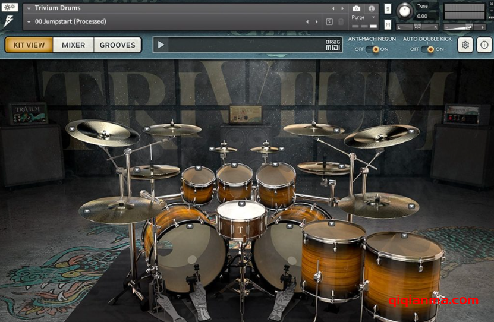
Task: Toggle the Anti-Machinegun switch
Action: tap(372, 49)
